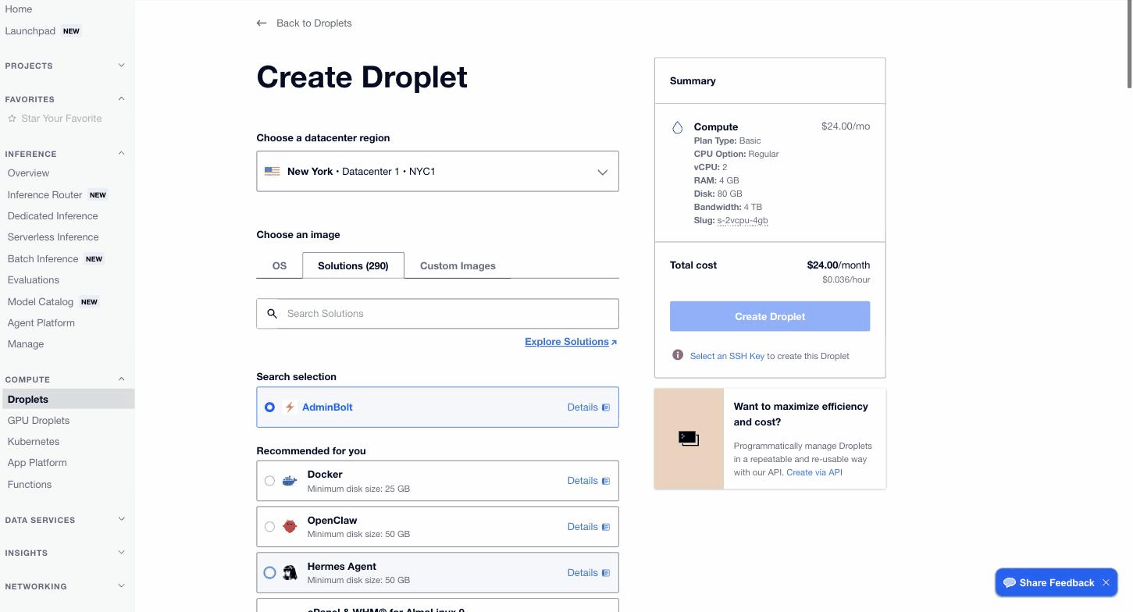Viewport: 1133px width, 612px height.
Task: Open the Inference Overview page
Action: point(28,173)
